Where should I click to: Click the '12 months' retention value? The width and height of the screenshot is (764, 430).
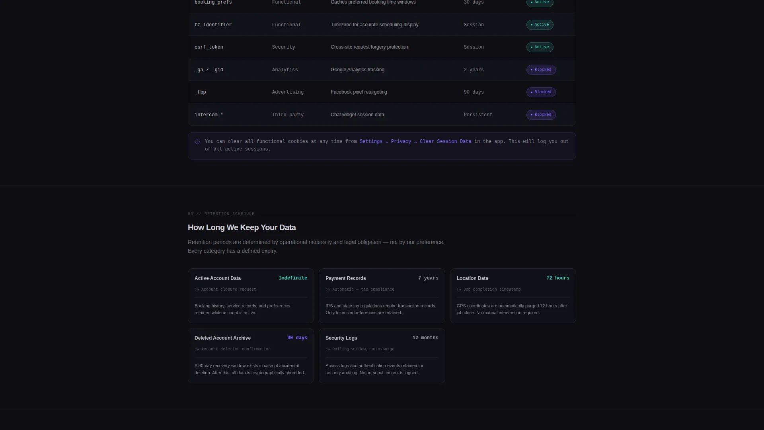click(425, 338)
